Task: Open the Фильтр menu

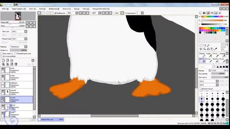Action: pos(66,9)
